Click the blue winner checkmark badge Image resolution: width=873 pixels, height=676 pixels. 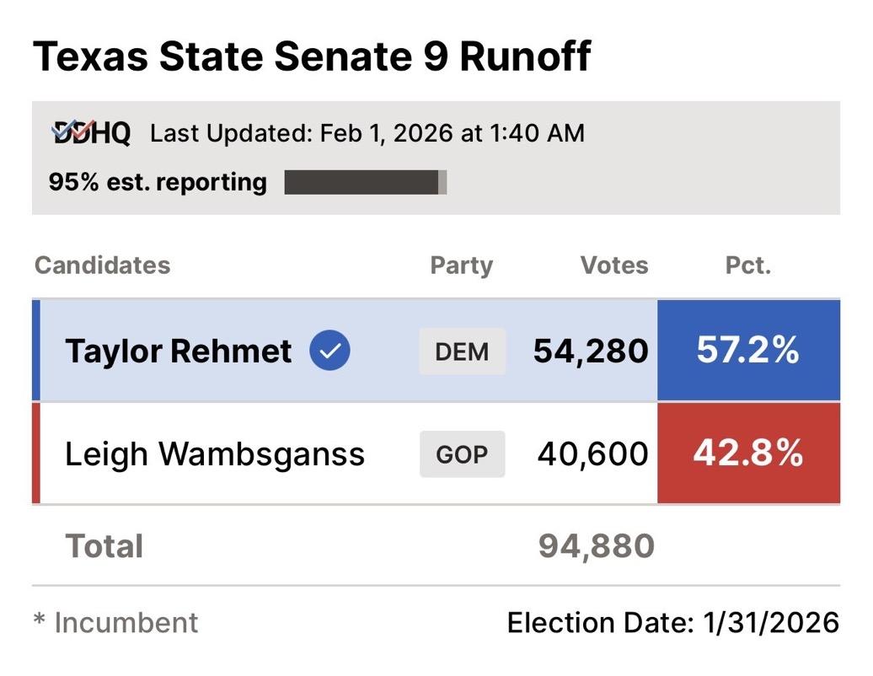tap(329, 351)
